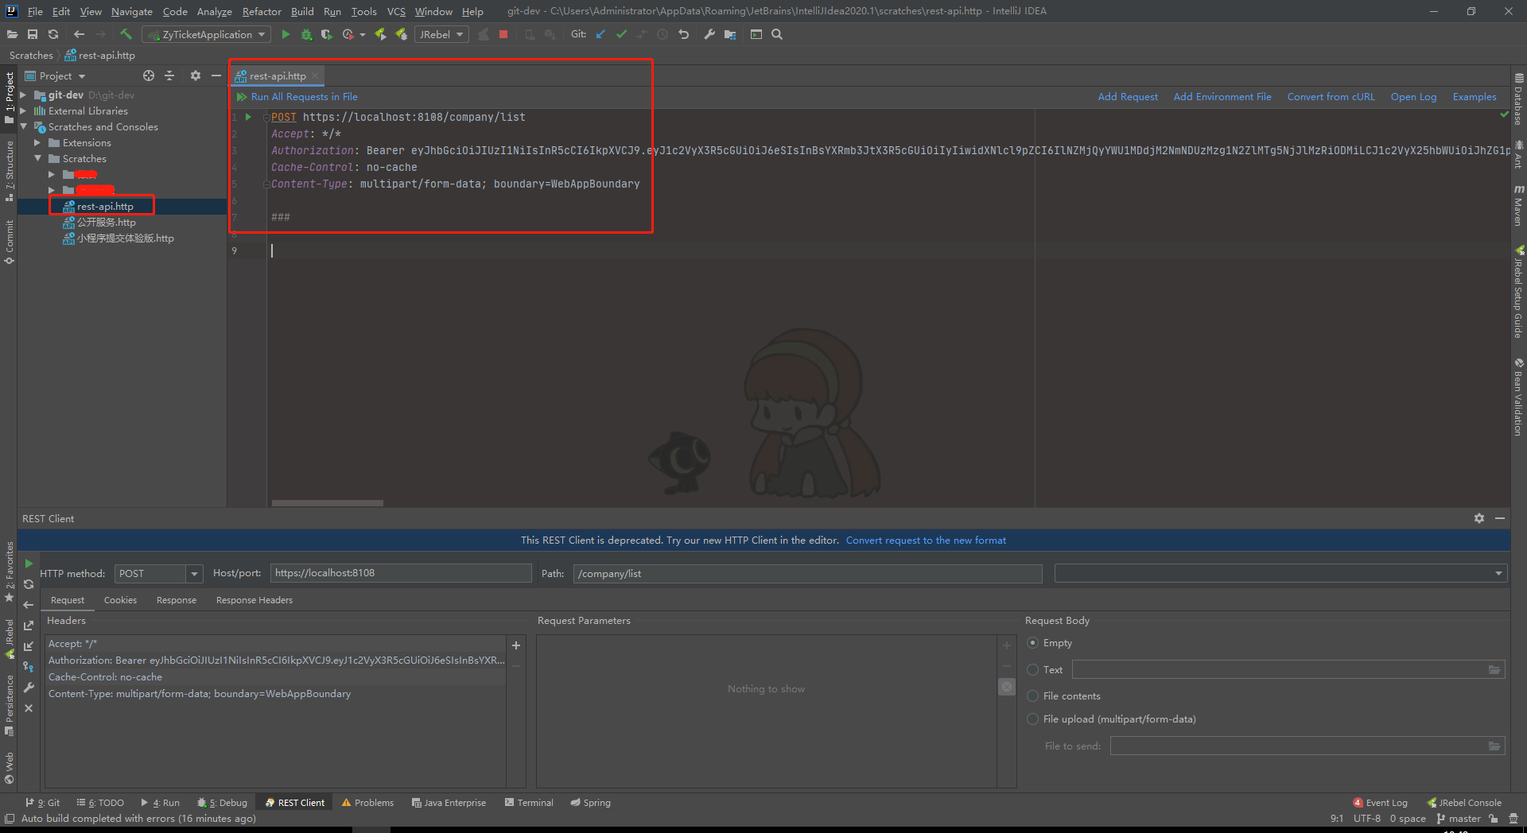Run the ZyTicketApplication with the green play icon

coord(286,34)
